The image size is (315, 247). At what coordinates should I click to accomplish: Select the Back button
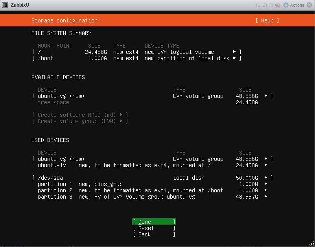tap(154, 234)
